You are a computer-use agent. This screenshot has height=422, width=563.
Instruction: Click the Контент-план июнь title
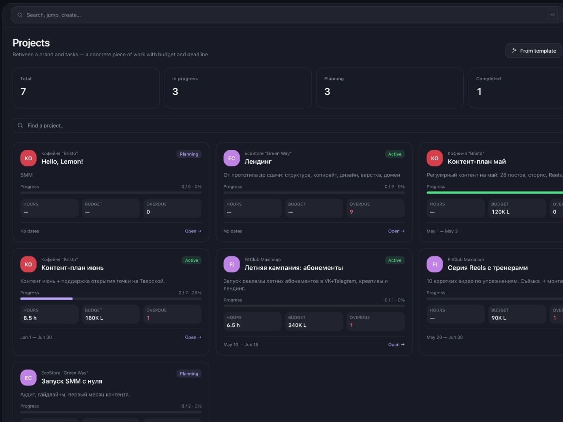(x=72, y=268)
